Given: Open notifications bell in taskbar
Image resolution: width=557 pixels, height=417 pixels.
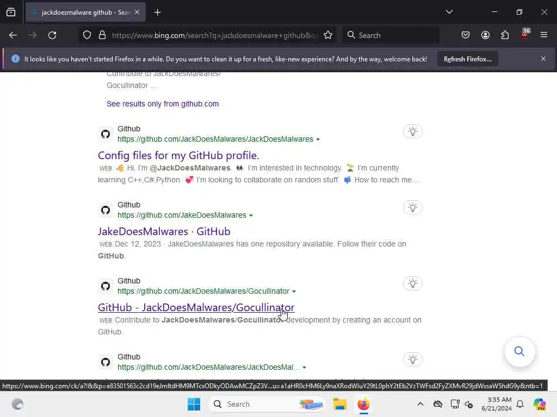Looking at the screenshot, I should [520, 404].
